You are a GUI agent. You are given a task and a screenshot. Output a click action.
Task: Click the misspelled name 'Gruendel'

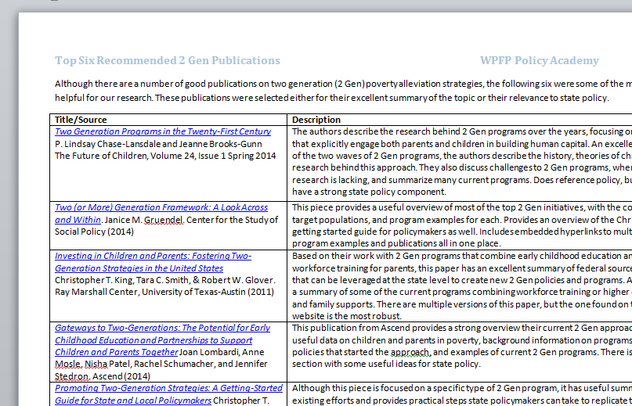click(163, 220)
